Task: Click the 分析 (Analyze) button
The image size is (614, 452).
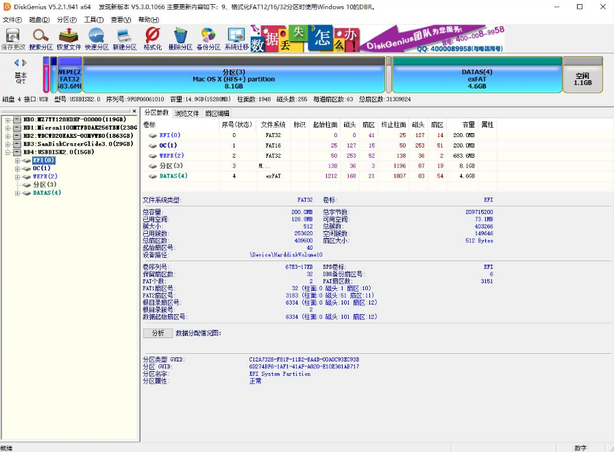Action: pyautogui.click(x=158, y=333)
